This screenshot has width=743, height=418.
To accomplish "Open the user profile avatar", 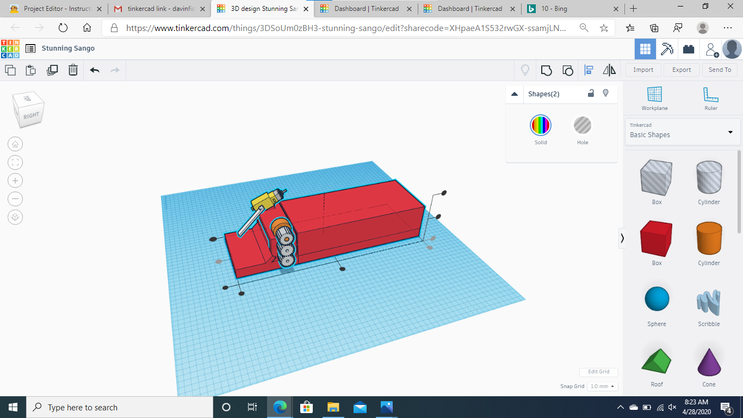I will click(x=732, y=49).
